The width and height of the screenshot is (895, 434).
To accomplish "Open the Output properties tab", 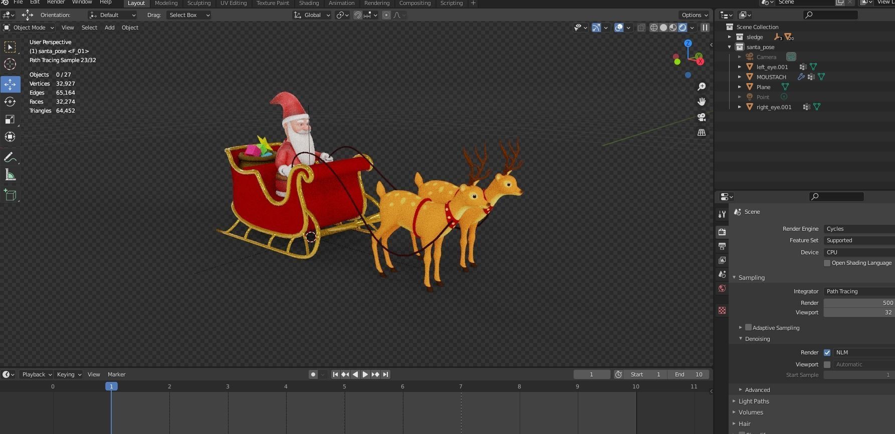I will coord(722,246).
